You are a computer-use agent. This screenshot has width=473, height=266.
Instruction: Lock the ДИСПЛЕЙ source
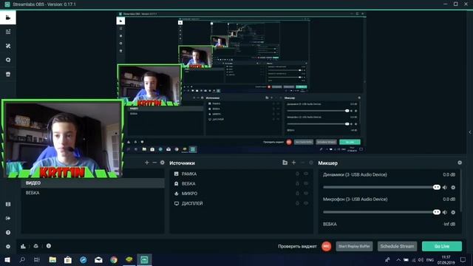297,203
